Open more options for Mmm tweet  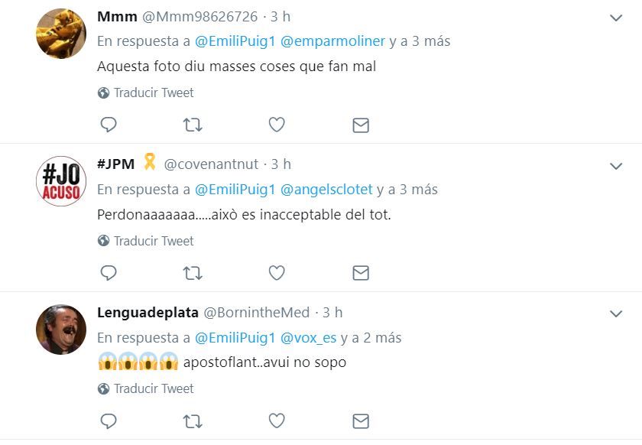616,18
